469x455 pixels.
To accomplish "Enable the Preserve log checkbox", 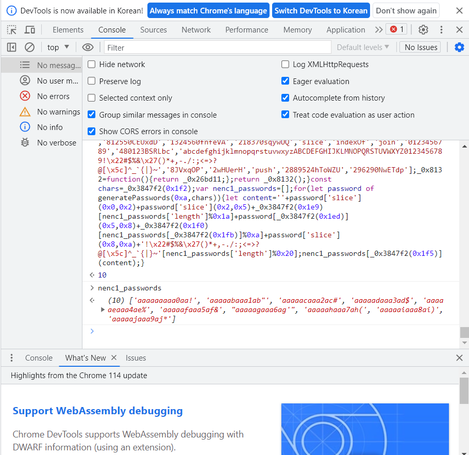I will click(x=92, y=81).
